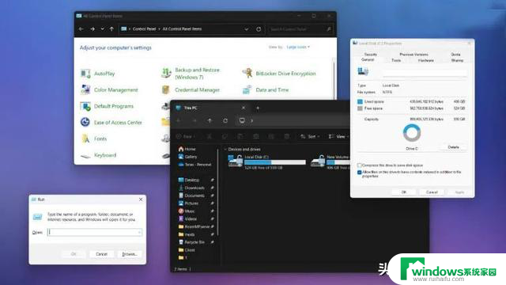Image resolution: width=506 pixels, height=285 pixels.
Task: Open Documents in File Explorer sidebar
Action: pos(191,196)
